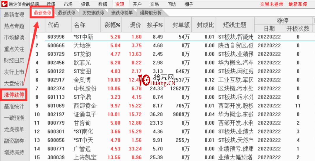
Task: Select 市场解读 in the sidebar
Action: point(14,38)
